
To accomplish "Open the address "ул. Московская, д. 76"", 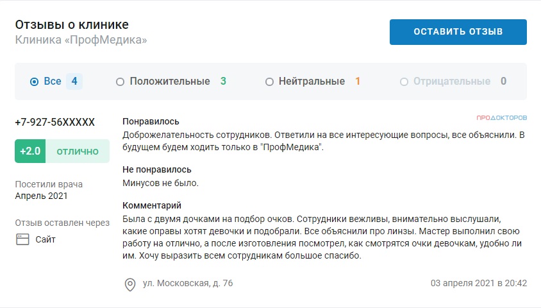I will [x=187, y=283].
